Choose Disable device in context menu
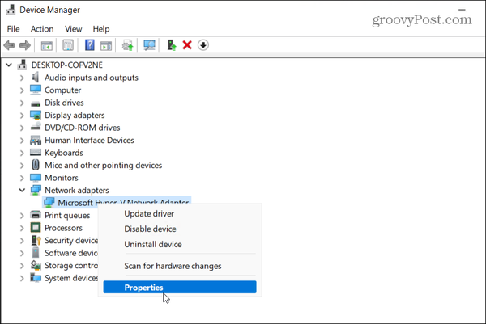 pyautogui.click(x=151, y=229)
